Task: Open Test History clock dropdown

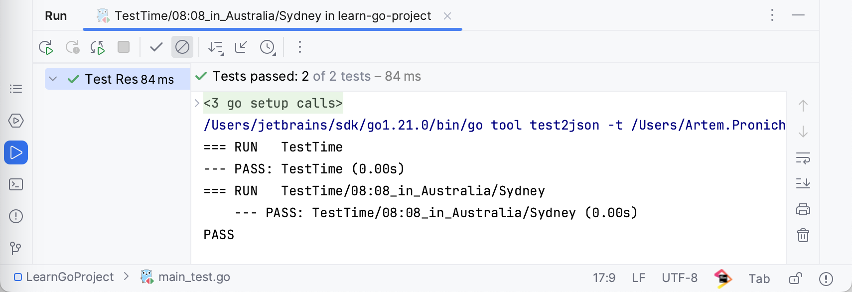Action: [268, 47]
